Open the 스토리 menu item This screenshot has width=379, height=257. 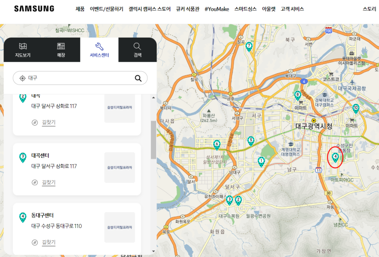[x=369, y=9]
